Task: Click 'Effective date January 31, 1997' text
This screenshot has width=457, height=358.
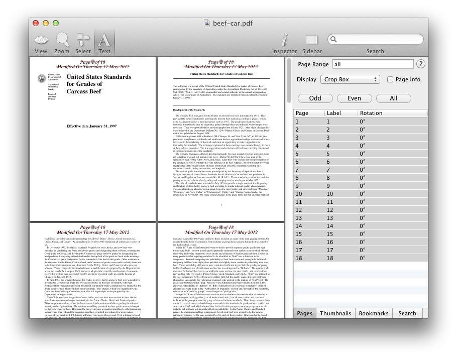Action: pos(91,126)
